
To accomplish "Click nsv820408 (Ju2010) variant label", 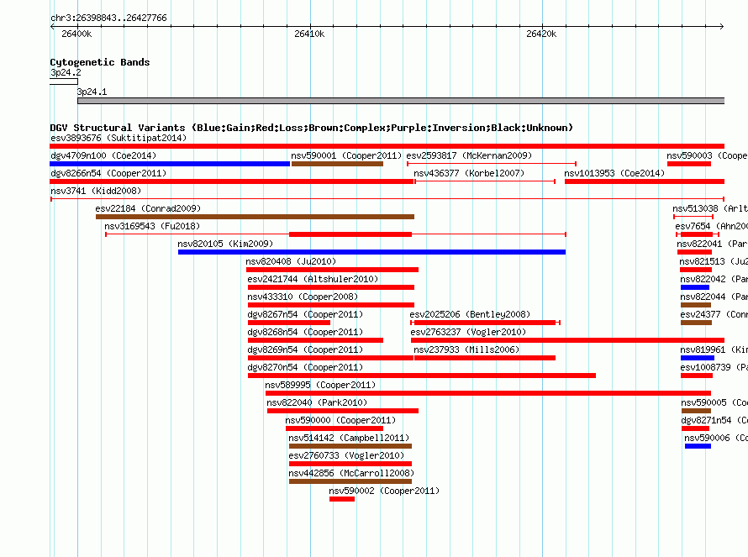I will point(291,261).
